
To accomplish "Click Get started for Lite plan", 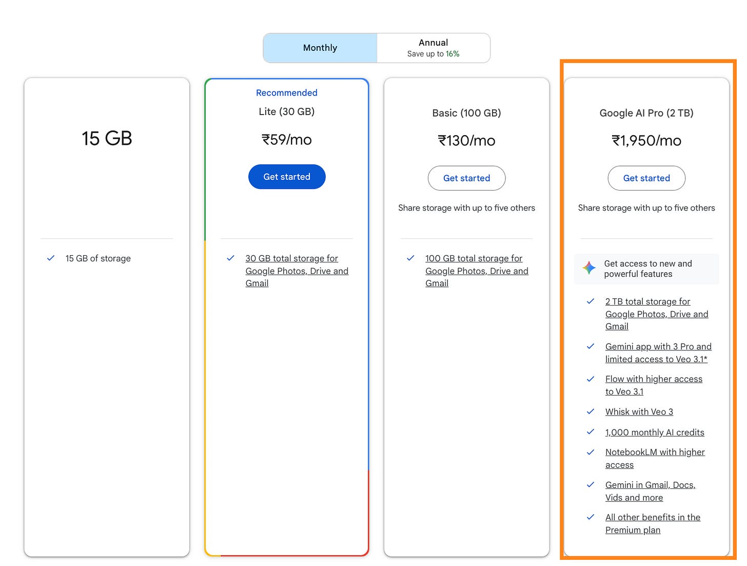I will 287,177.
